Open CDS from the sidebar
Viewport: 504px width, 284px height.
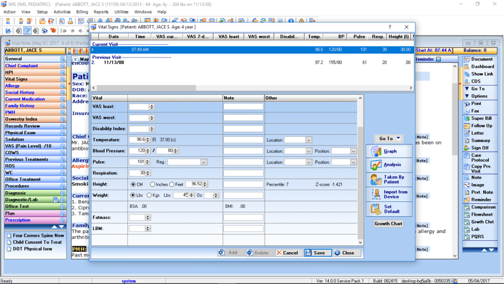[x=479, y=81]
